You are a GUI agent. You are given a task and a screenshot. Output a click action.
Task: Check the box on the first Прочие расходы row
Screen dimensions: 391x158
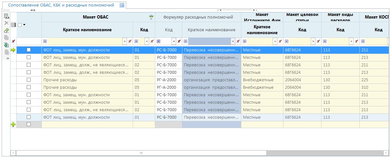[29, 80]
